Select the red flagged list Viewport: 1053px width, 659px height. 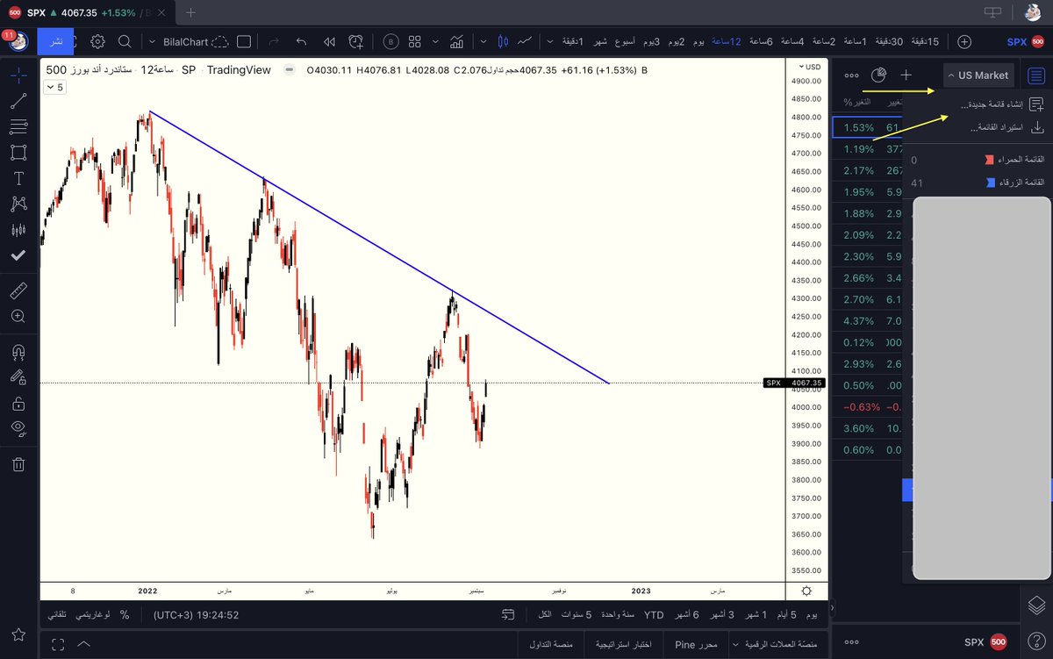(x=977, y=160)
